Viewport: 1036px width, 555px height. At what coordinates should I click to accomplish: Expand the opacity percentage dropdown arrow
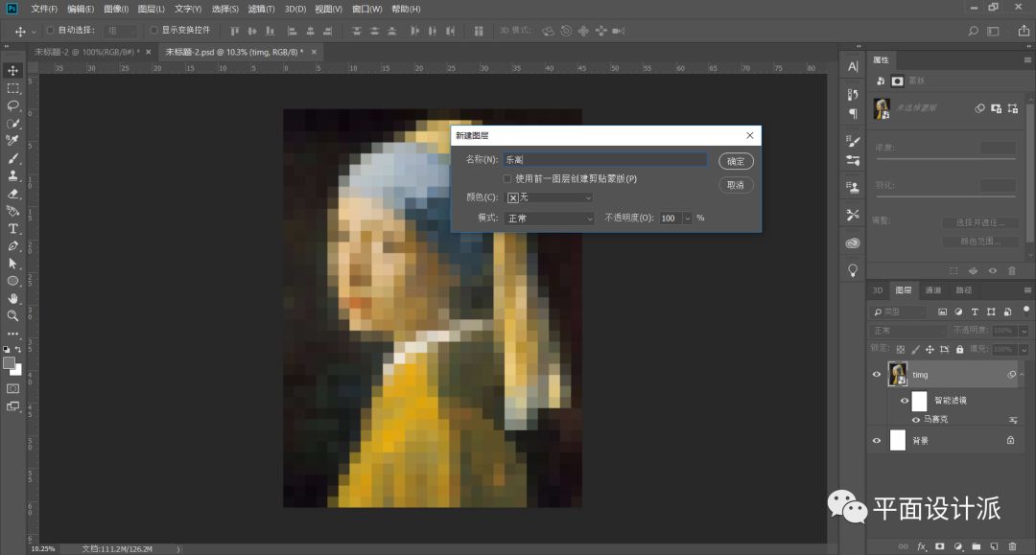(x=687, y=219)
